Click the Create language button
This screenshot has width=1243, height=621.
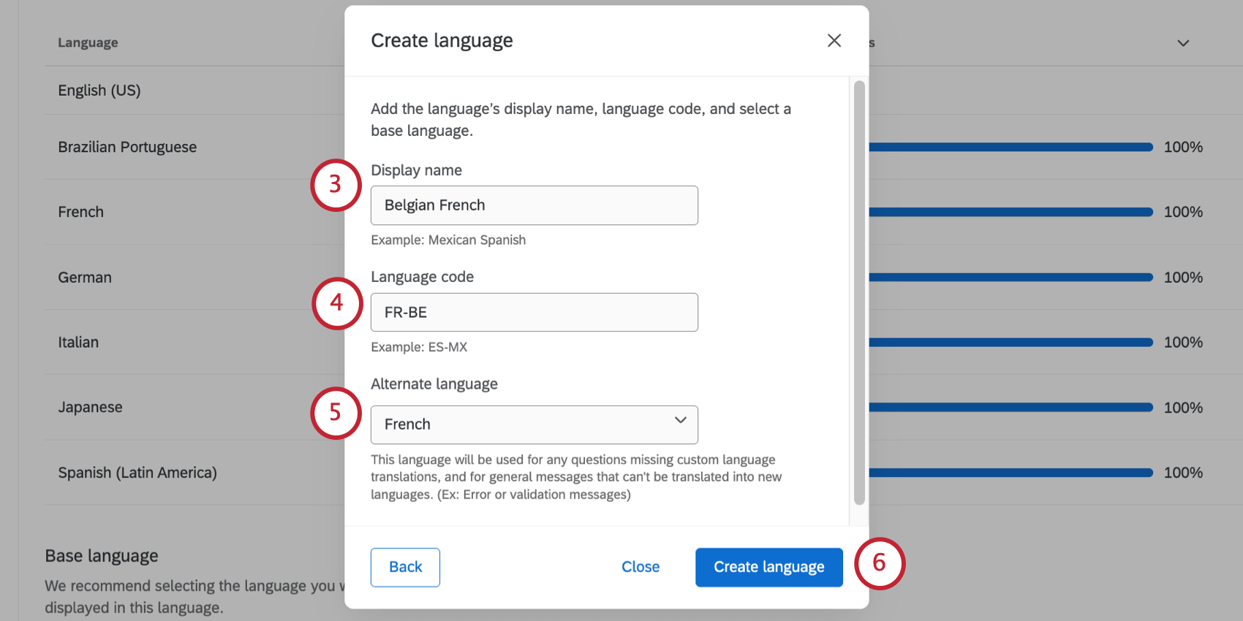click(768, 567)
